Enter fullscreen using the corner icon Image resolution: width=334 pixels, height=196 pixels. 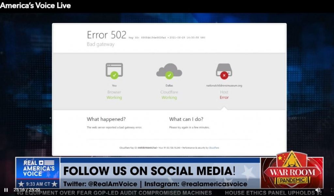pos(332,190)
